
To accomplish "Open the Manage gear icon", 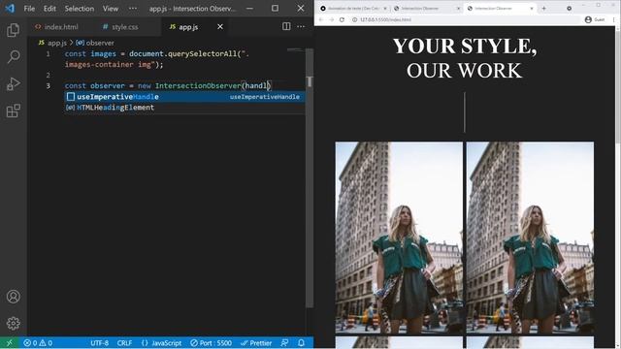I will (x=13, y=323).
